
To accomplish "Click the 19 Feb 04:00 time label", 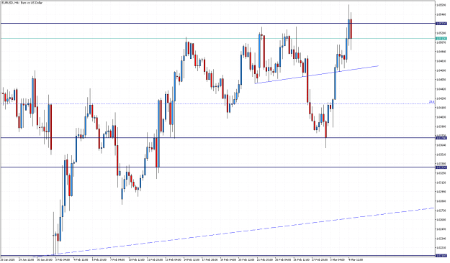I will (x=228, y=259).
